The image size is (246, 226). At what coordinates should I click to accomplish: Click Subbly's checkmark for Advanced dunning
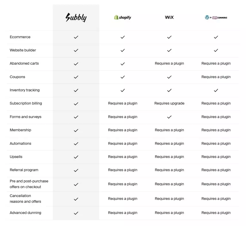click(76, 213)
